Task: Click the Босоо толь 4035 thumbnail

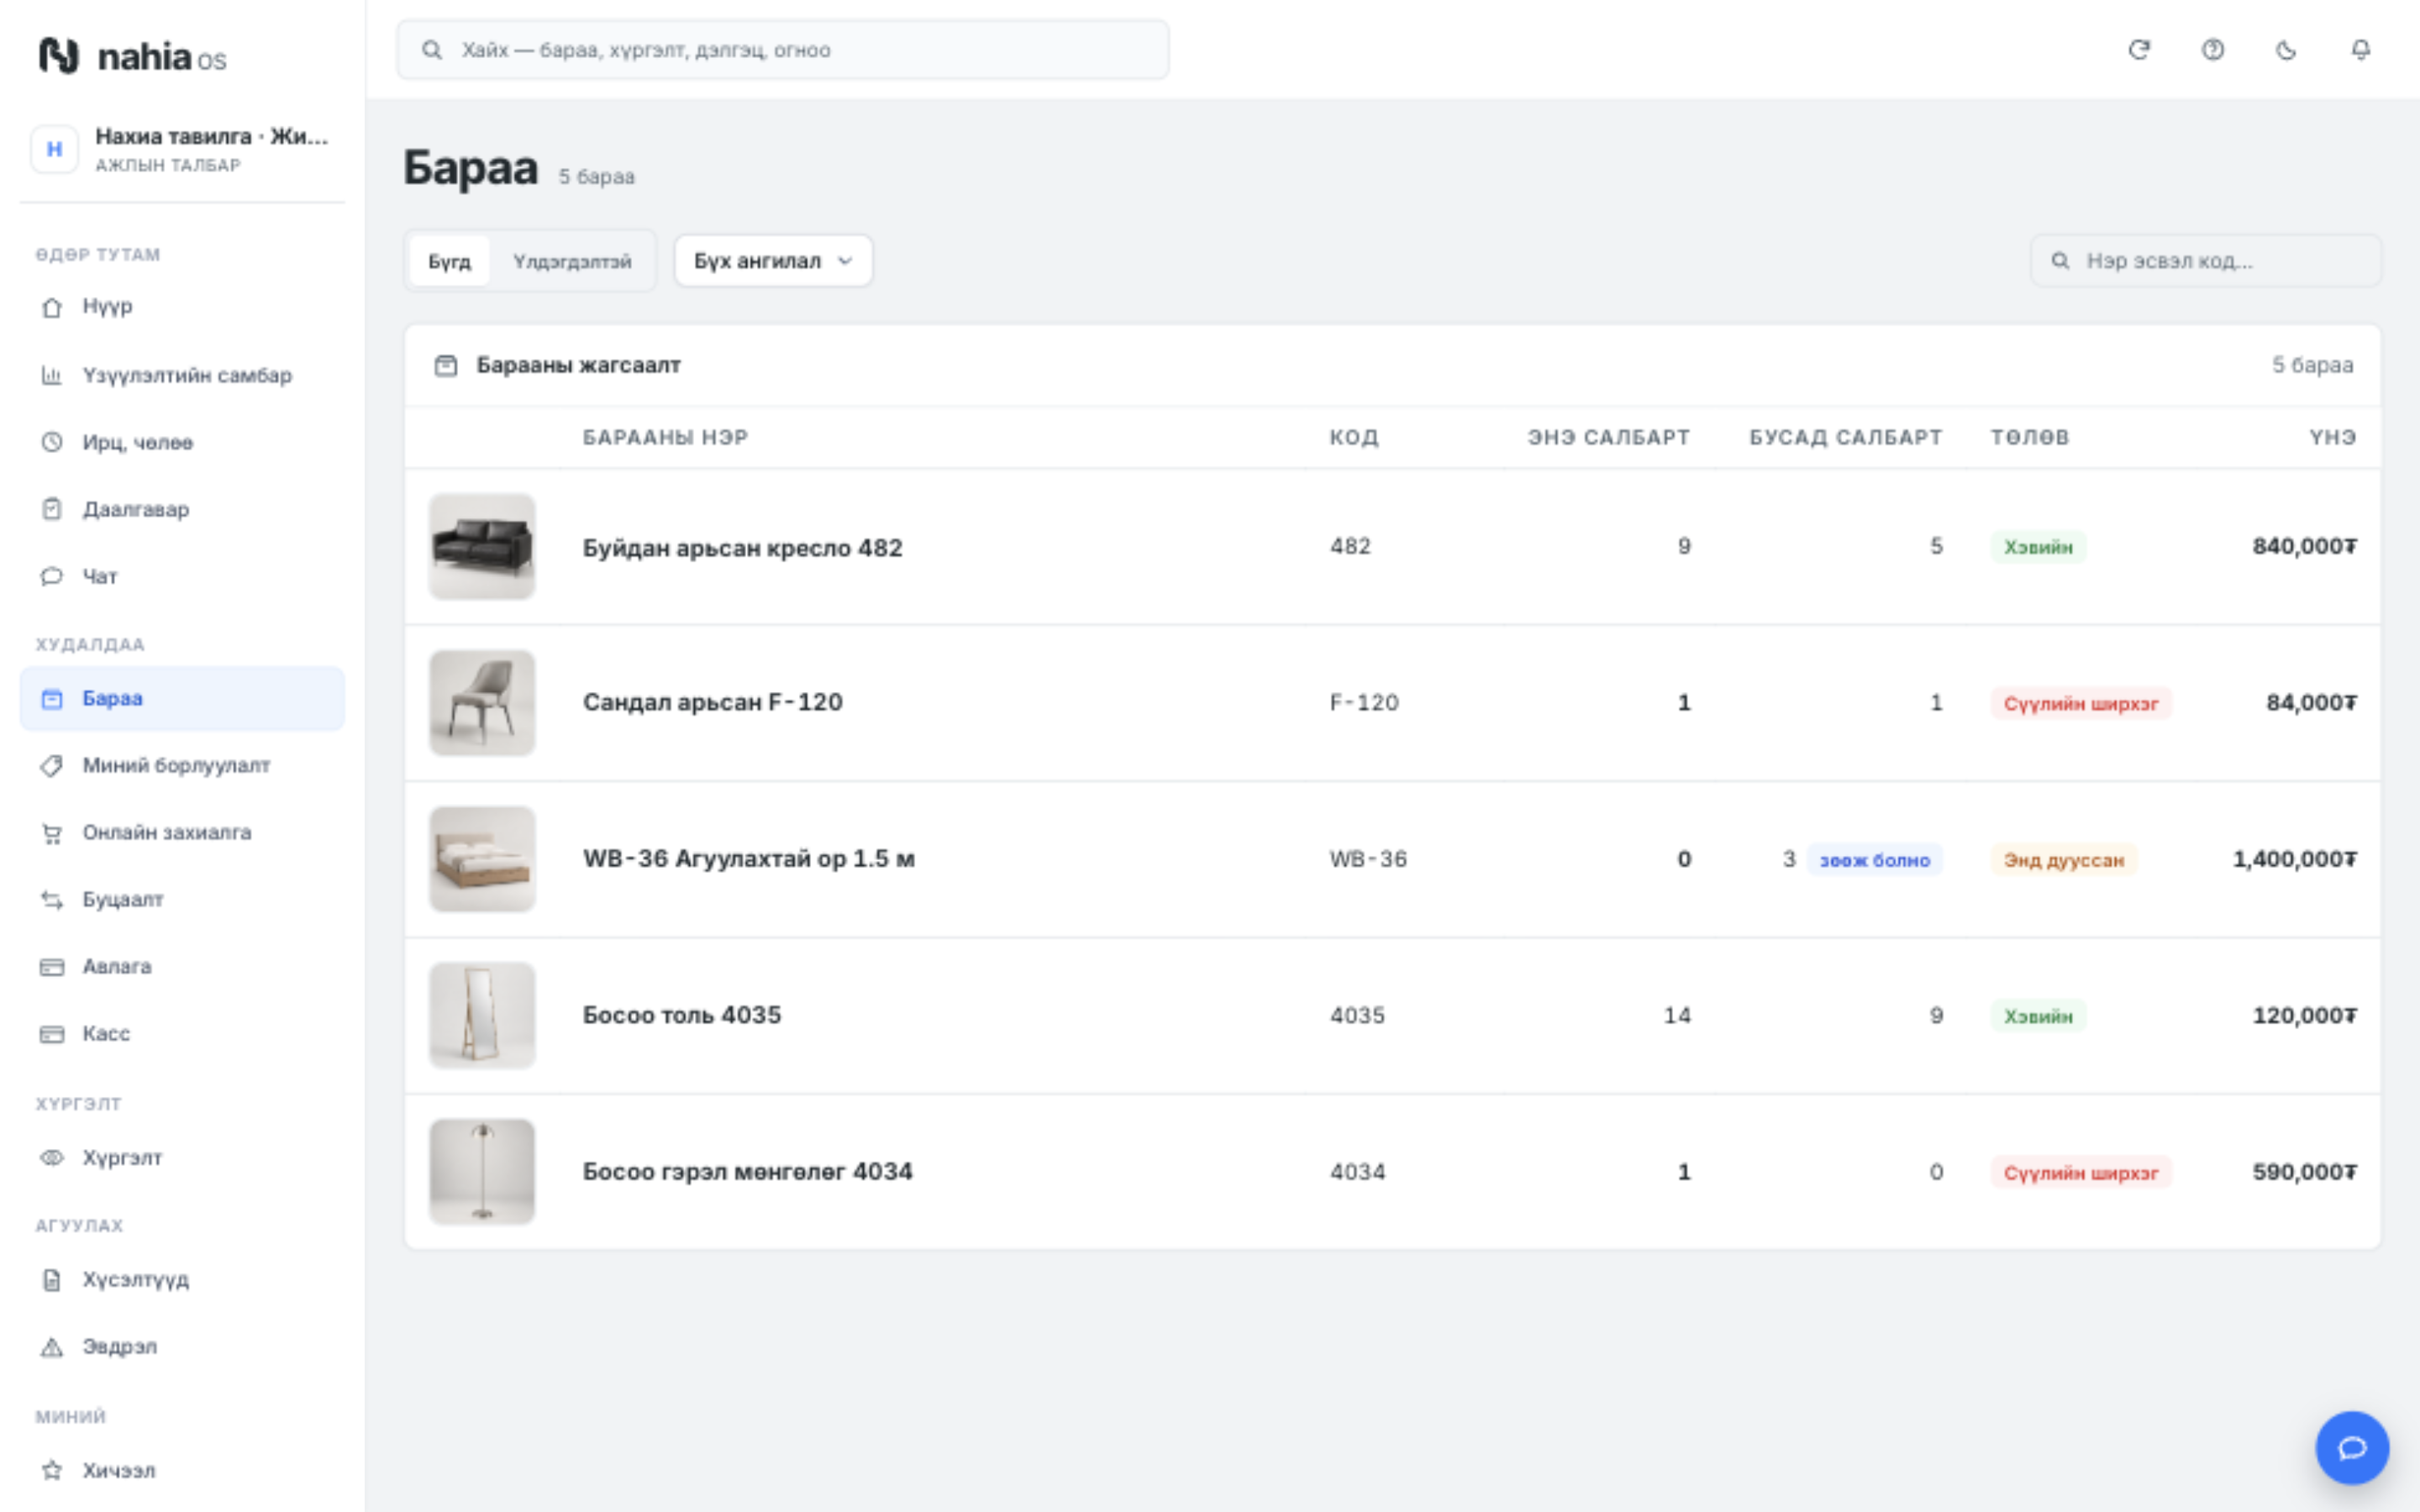Action: [482, 1015]
